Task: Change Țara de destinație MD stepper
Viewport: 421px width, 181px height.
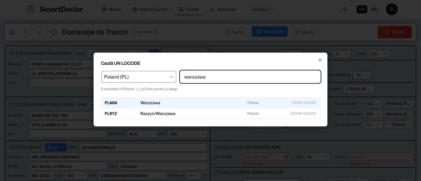Action: point(373,114)
